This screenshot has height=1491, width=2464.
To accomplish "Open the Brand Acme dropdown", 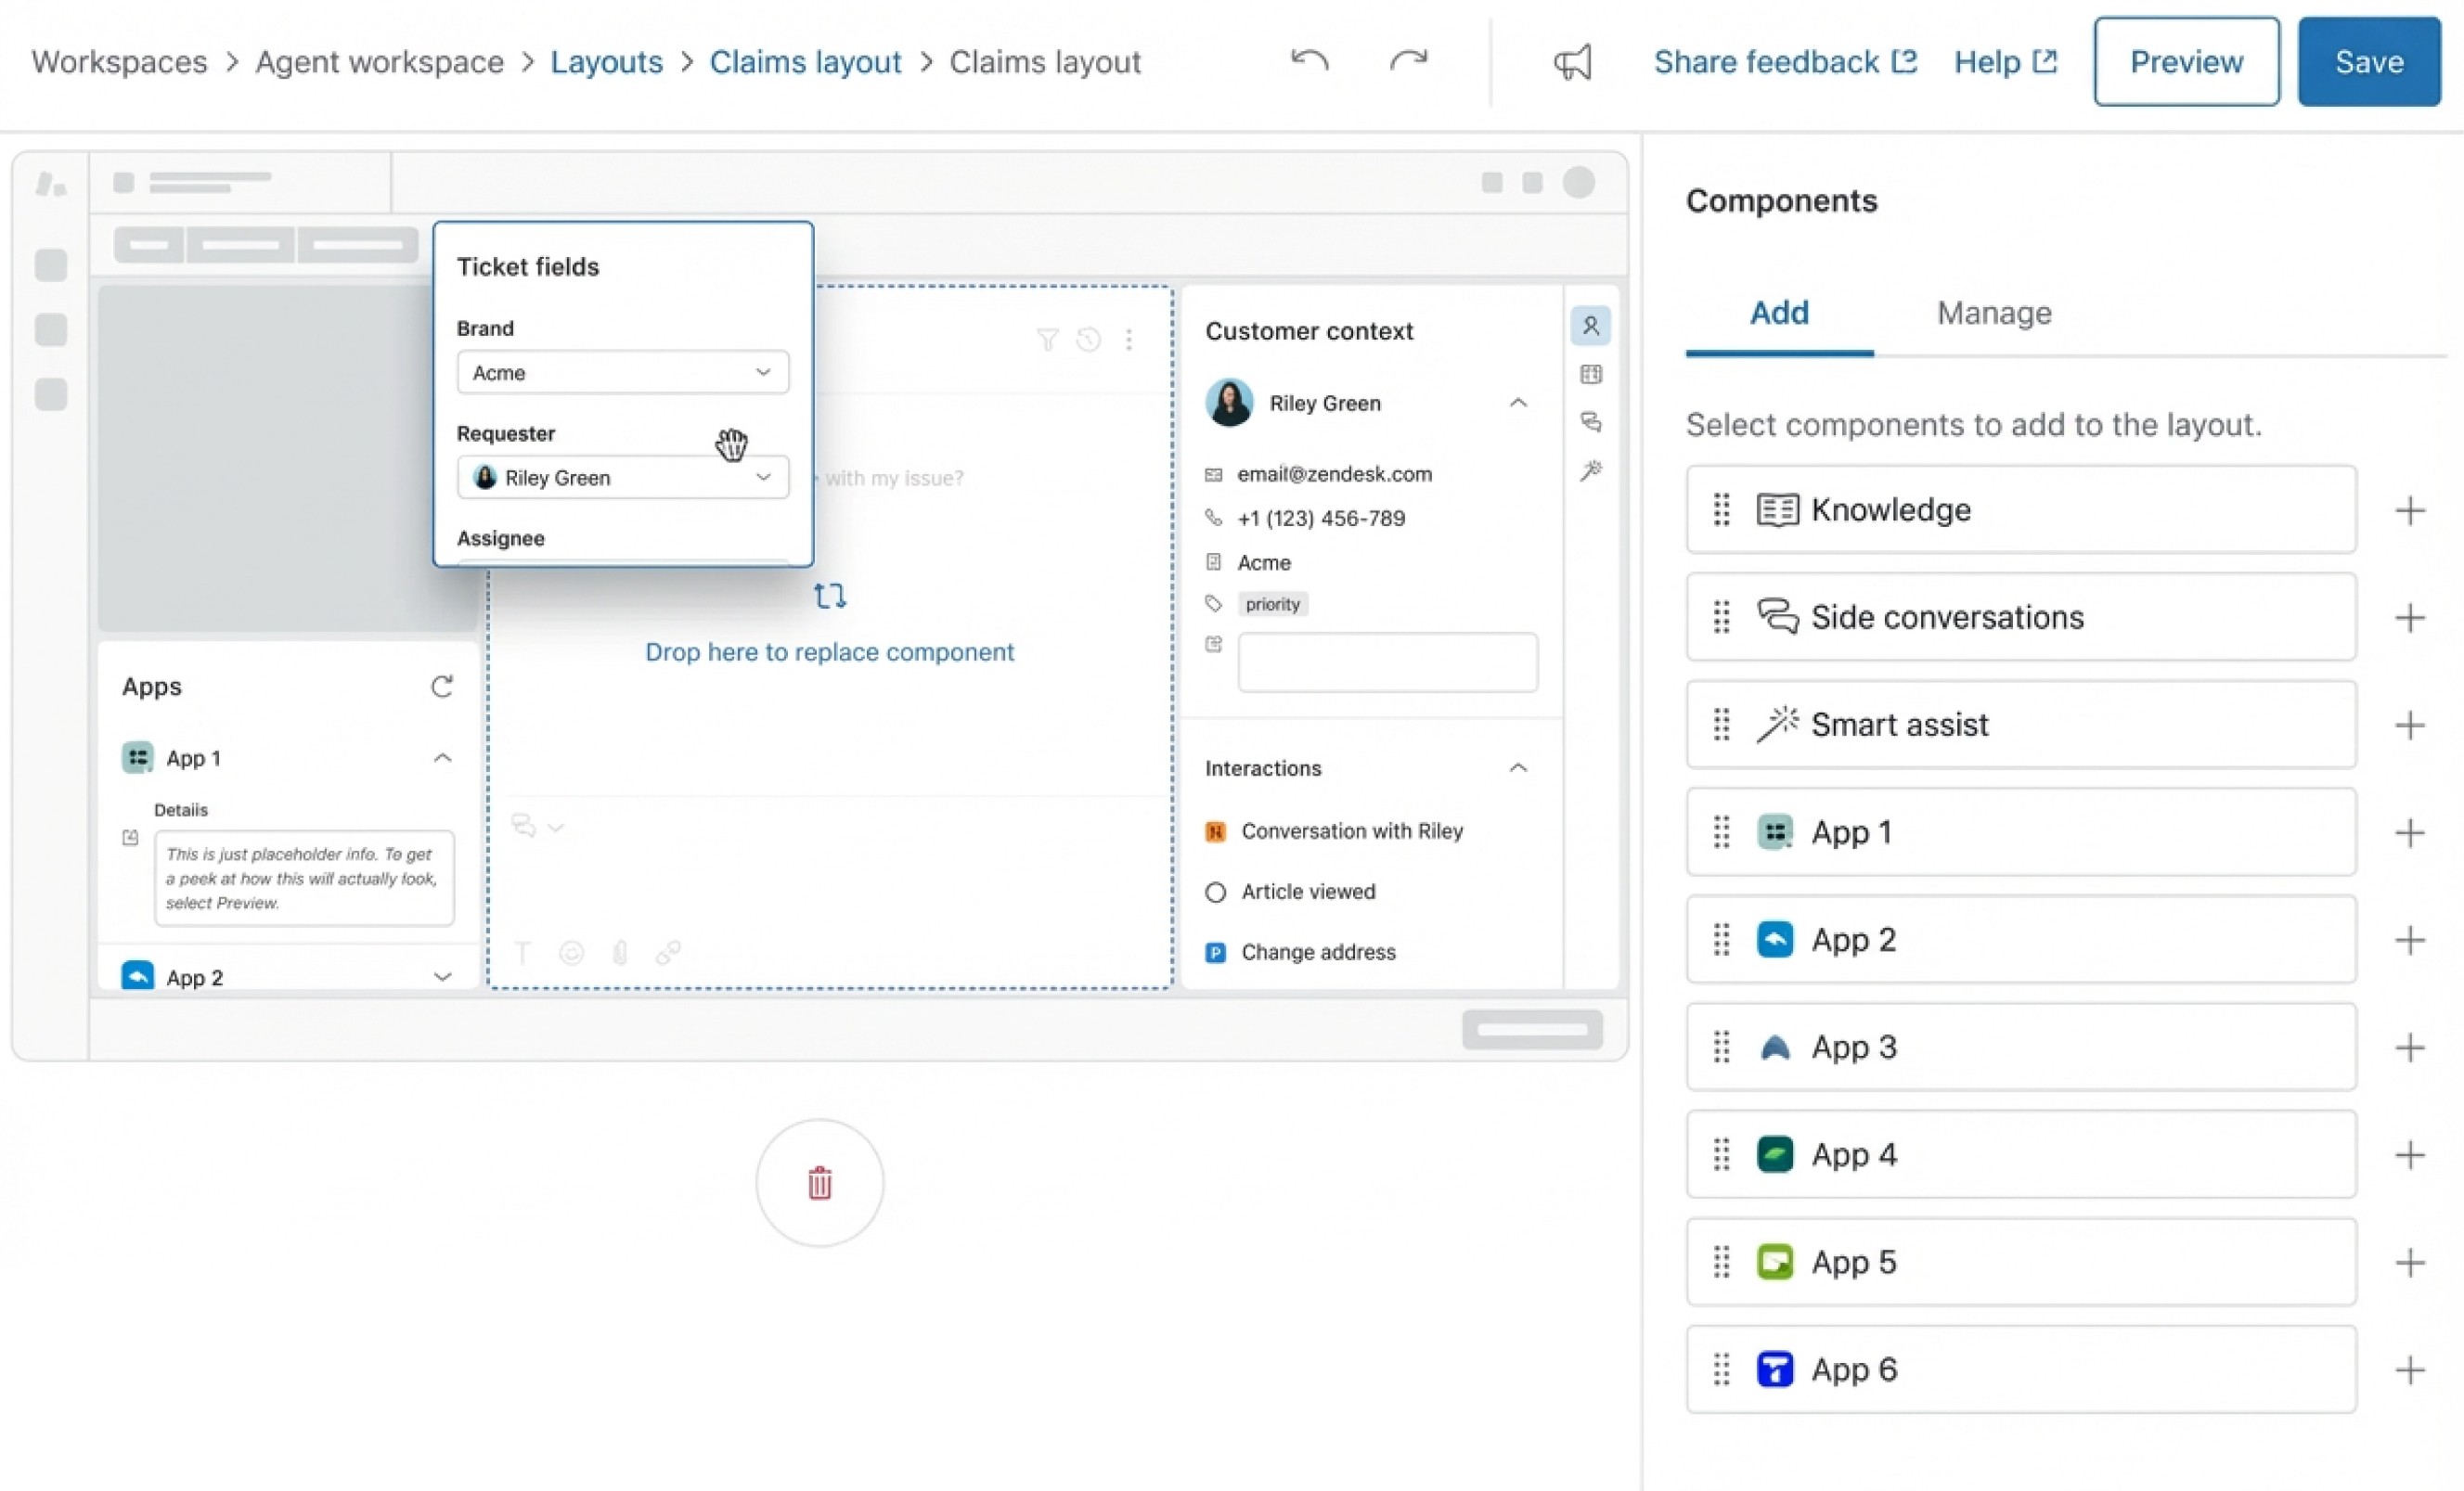I will coord(622,372).
